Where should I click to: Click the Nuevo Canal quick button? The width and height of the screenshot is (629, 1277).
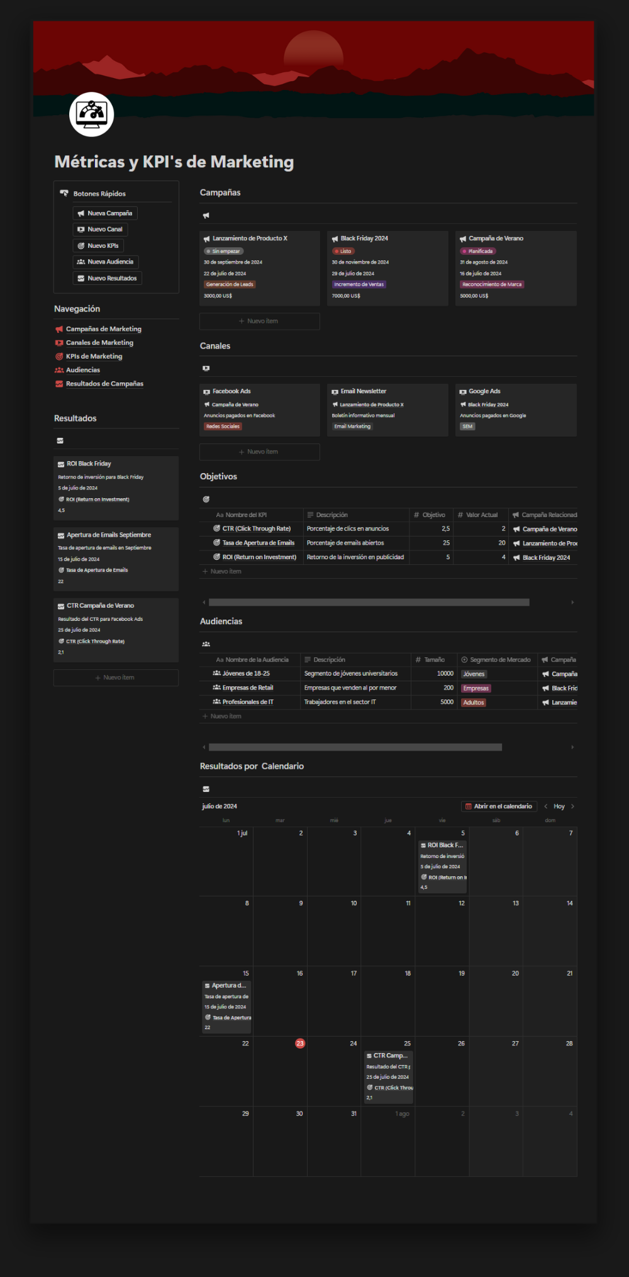click(100, 230)
